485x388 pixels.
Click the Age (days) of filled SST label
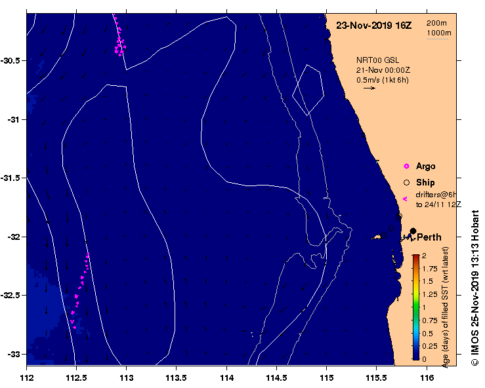coord(445,307)
